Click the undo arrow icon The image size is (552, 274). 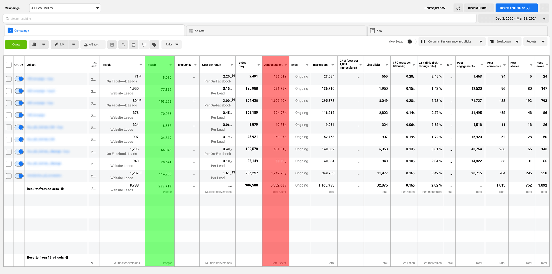(x=123, y=45)
